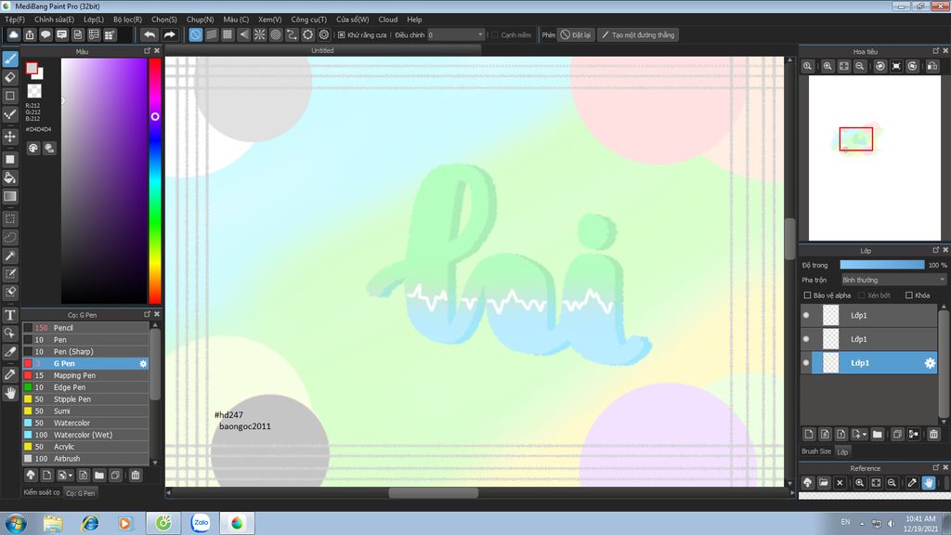Float the Hoa tiêu navigator panel
Image resolution: width=951 pixels, height=535 pixels.
pos(935,51)
